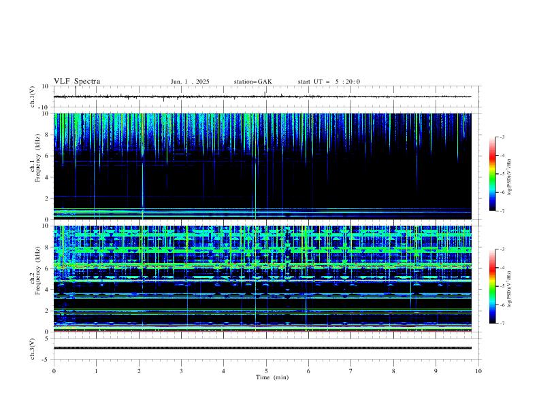
Task: Click time axis tick label "4"
Action: tap(224, 371)
